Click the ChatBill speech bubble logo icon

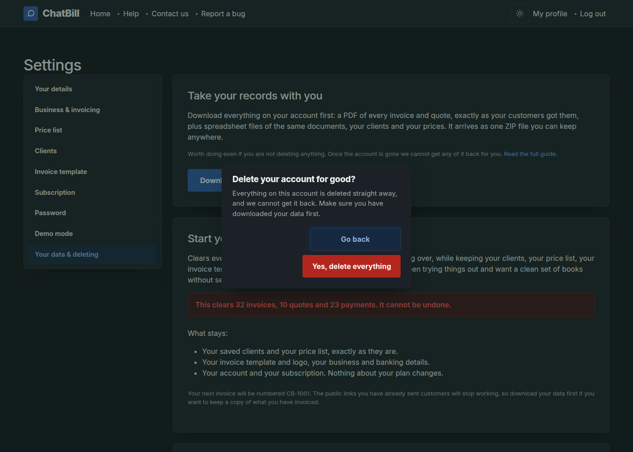point(31,14)
